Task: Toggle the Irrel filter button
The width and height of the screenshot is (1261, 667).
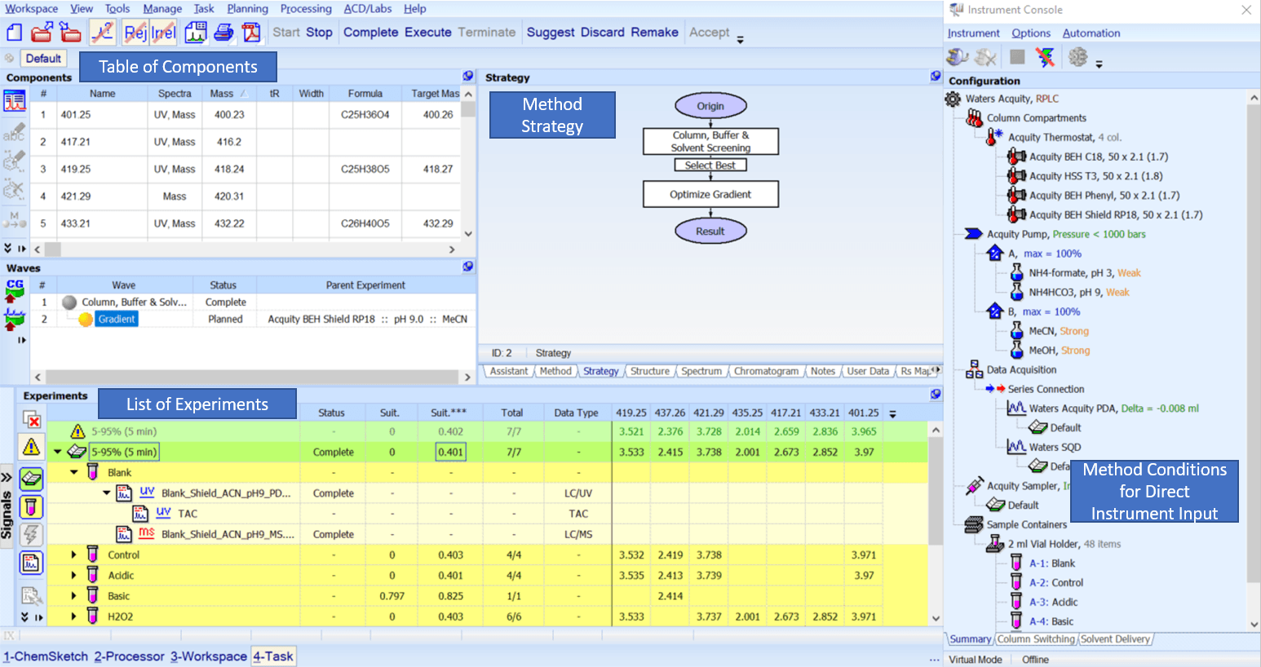Action: (x=163, y=33)
